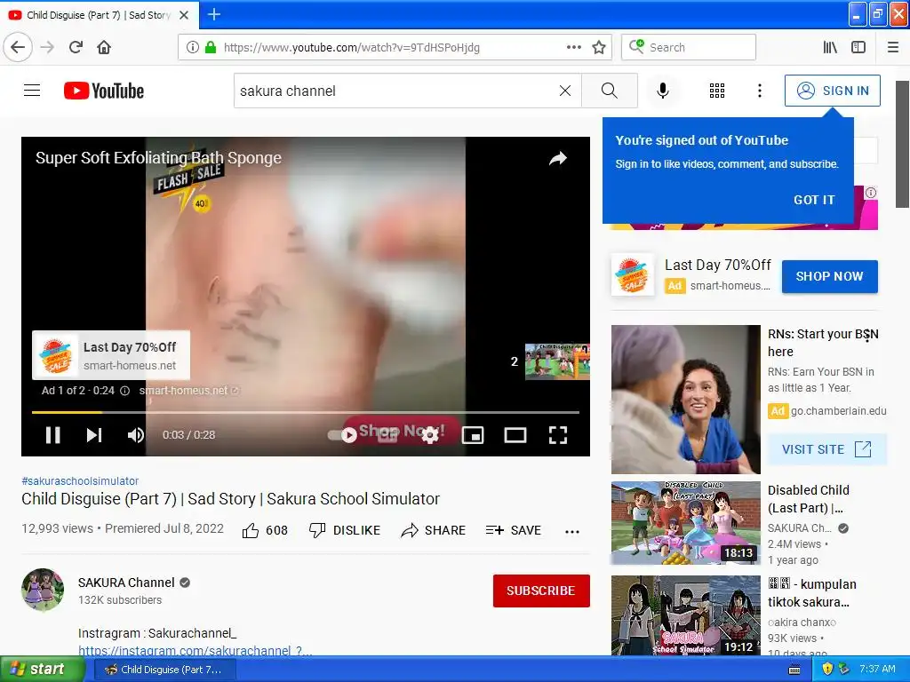
Task: Enter full screen mode
Action: coord(558,435)
